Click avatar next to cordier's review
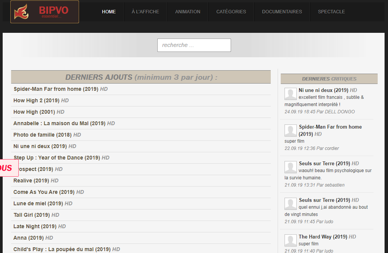This screenshot has height=253, width=388. 291,131
